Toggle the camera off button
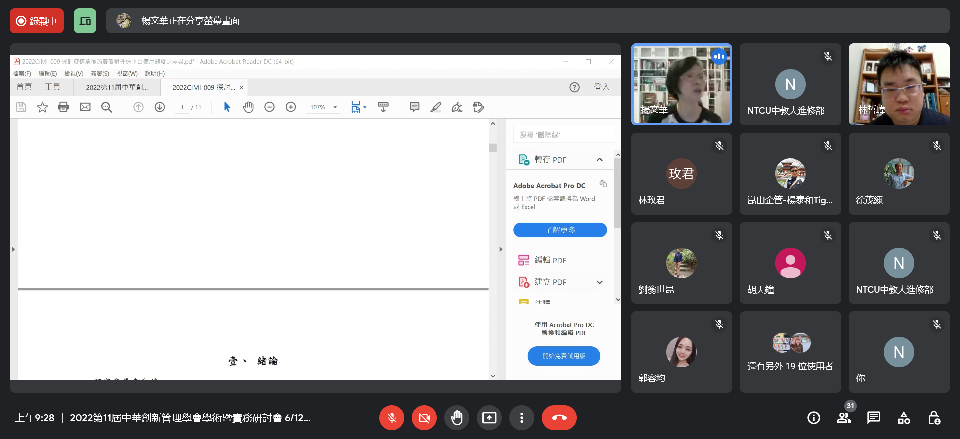Screen dimensions: 960x439 [424, 418]
